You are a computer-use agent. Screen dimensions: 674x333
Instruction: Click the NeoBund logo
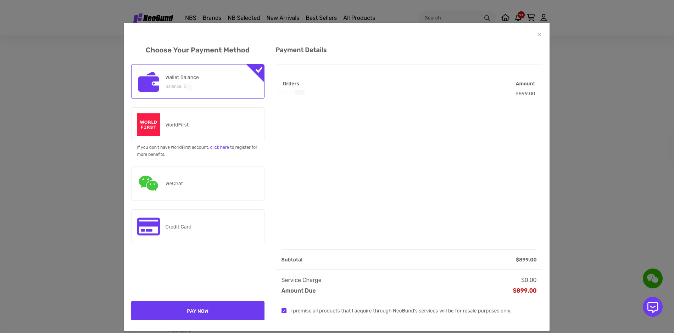tap(153, 18)
